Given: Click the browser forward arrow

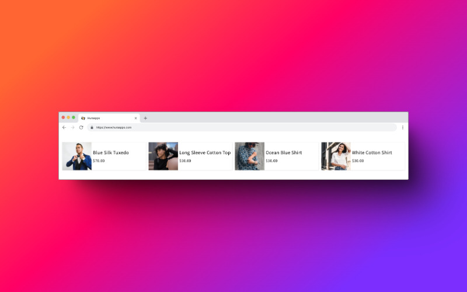Looking at the screenshot, I should pyautogui.click(x=73, y=127).
